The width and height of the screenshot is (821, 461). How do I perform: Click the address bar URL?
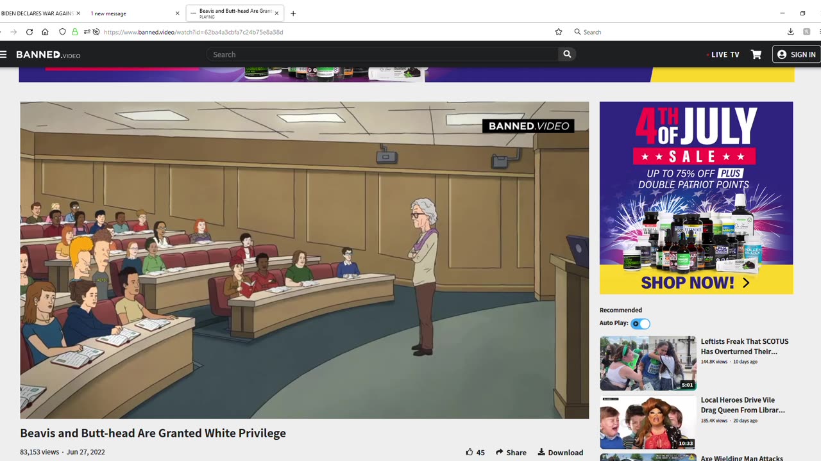(193, 32)
